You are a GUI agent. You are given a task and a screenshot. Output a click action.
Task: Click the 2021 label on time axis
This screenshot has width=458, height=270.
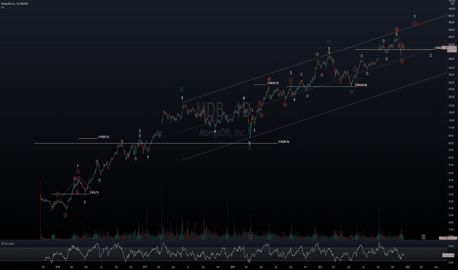320,267
